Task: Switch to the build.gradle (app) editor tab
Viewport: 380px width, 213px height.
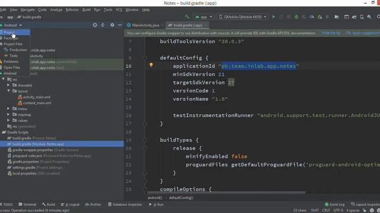Action: 188,25
